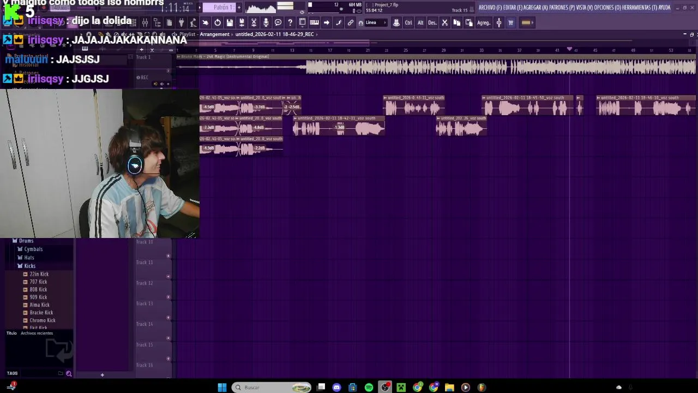The width and height of the screenshot is (698, 393).
Task: Open Spotify from the taskbar
Action: coord(369,388)
